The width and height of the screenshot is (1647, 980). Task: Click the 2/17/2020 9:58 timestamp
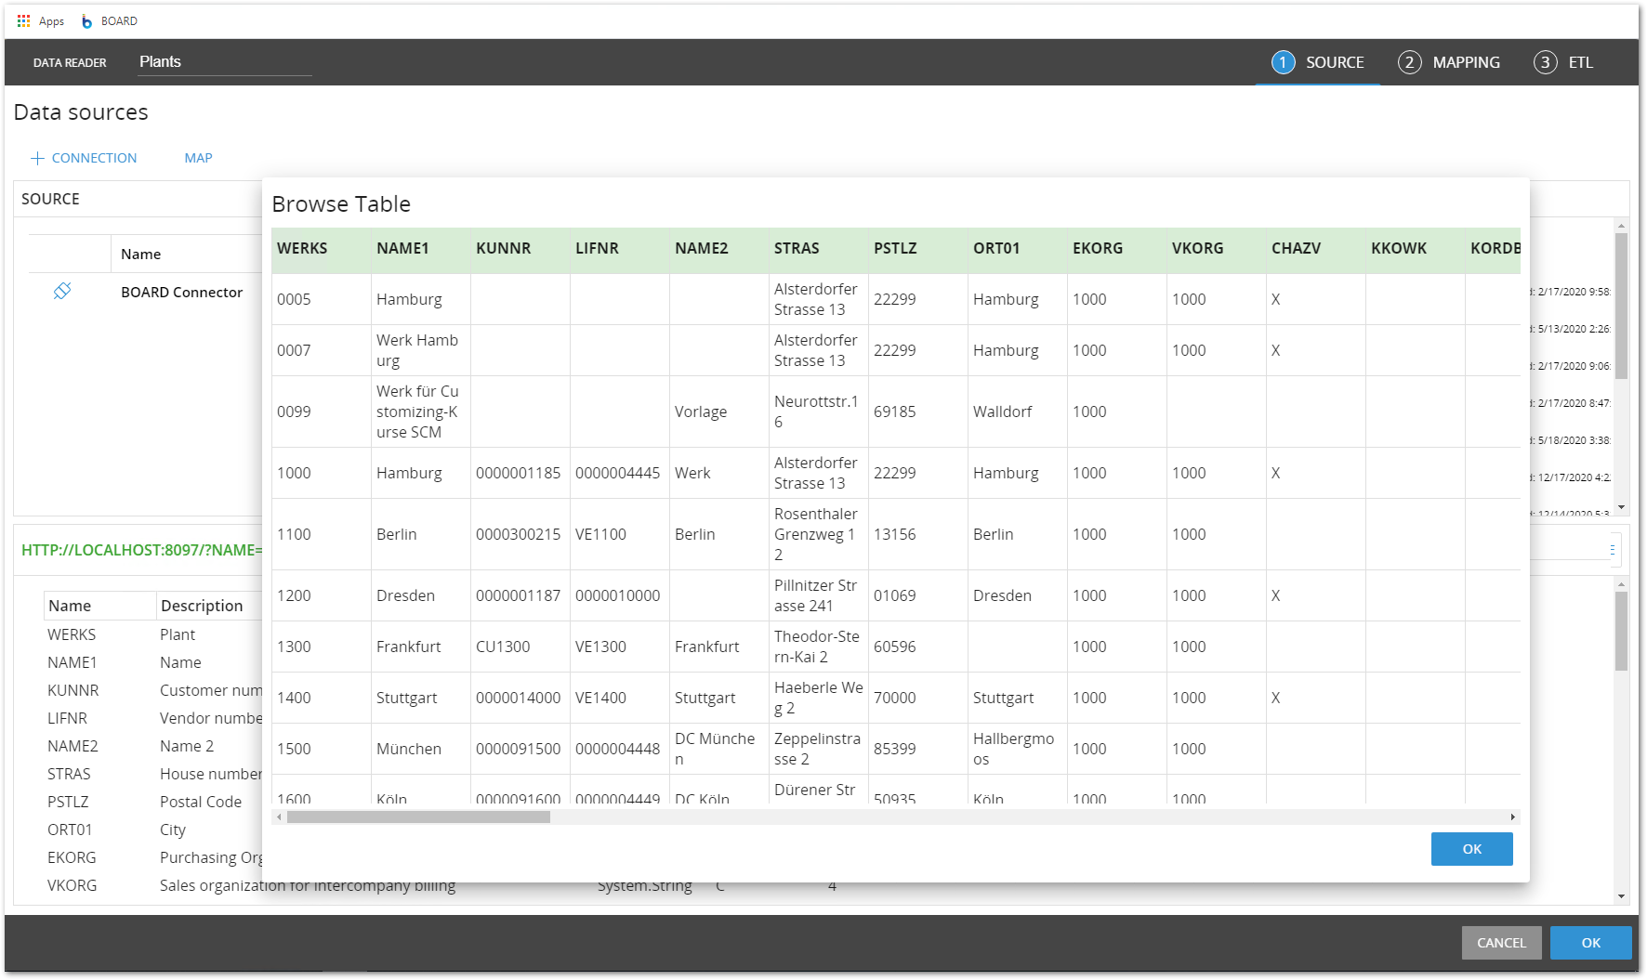[1573, 292]
